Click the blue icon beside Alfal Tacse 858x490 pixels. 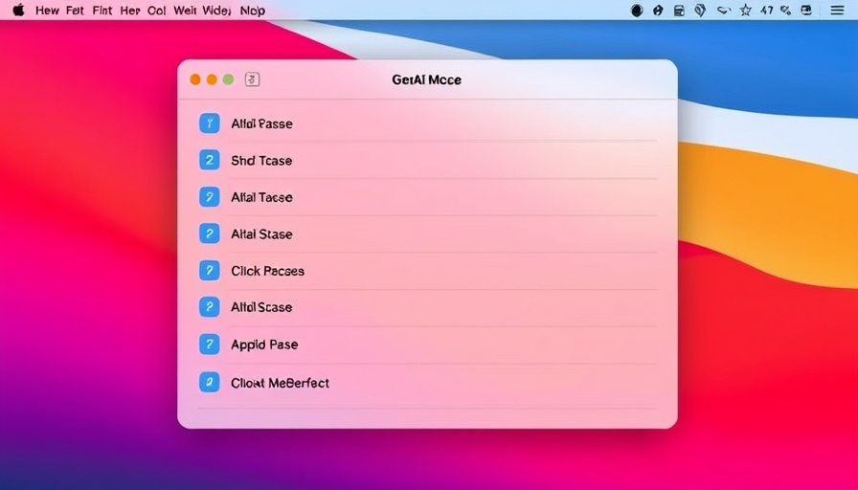click(209, 197)
